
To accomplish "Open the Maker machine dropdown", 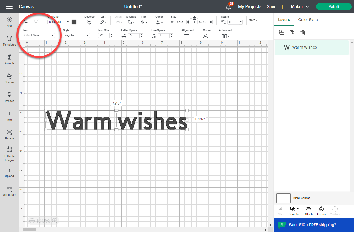I will point(300,6).
